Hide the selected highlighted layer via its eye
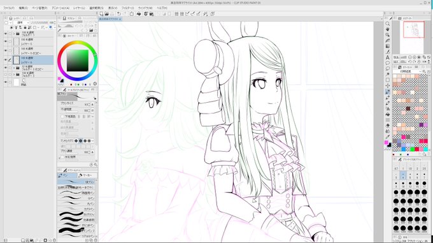 coord(6,60)
